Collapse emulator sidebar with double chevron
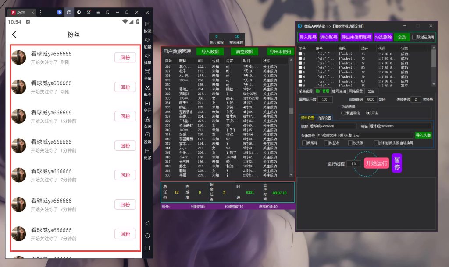This screenshot has width=449, height=267. pyautogui.click(x=147, y=13)
